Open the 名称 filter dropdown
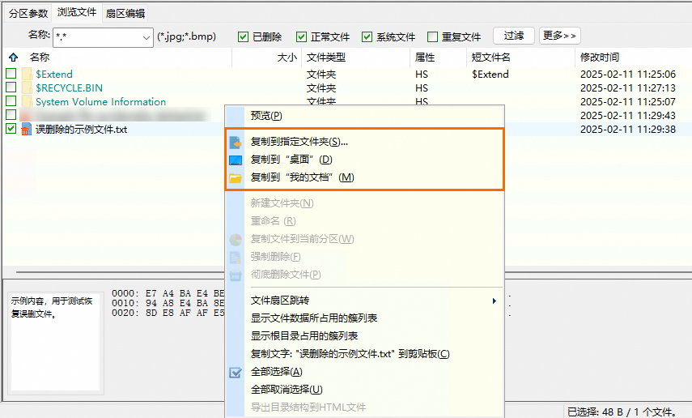 click(146, 37)
